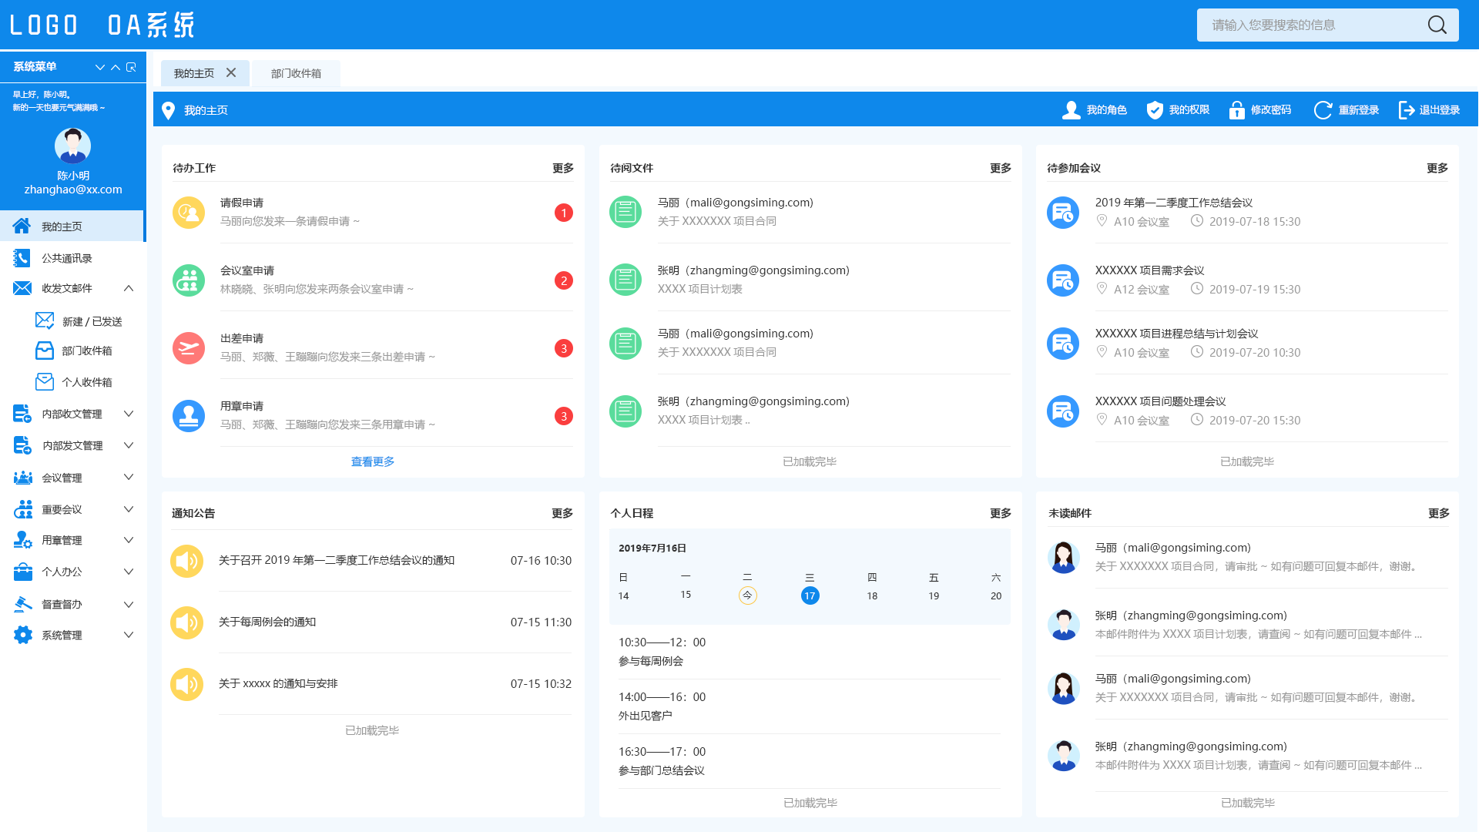Click 更多 in the unread mail panel
The height and width of the screenshot is (832, 1479).
(x=1438, y=513)
